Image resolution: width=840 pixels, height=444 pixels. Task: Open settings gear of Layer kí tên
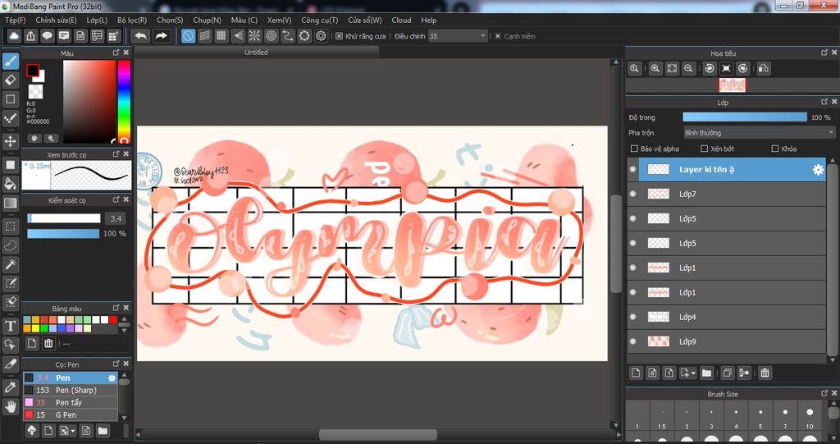pos(818,169)
